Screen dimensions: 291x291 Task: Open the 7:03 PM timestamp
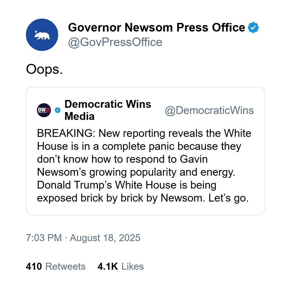pos(44,238)
